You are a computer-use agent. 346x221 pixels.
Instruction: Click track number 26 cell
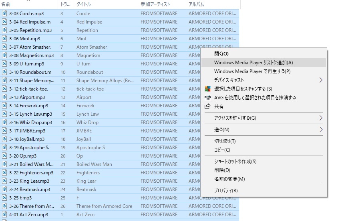pos(63,206)
